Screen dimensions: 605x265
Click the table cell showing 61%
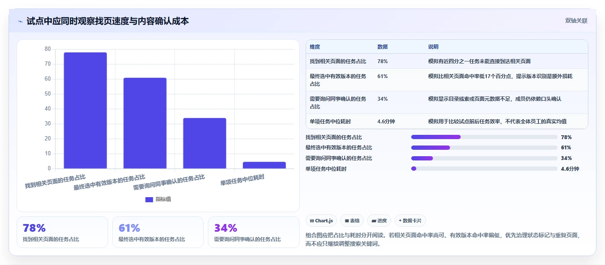[x=383, y=76]
